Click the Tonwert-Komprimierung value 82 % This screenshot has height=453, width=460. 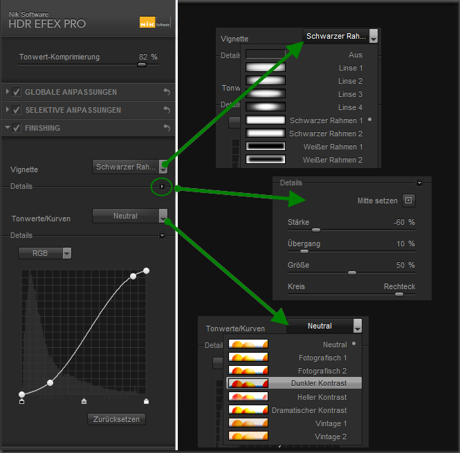click(148, 57)
